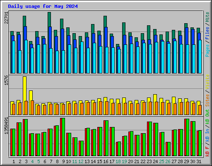Click the "Hits" legend label
Image resolution: width=212 pixels, height=166 pixels.
[207, 17]
